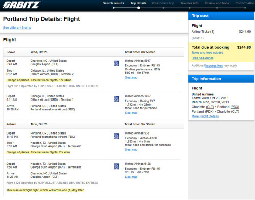Open See different flights link
255x200 pixels.
pos(17,28)
